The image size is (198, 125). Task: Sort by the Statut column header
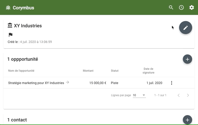pos(115,71)
